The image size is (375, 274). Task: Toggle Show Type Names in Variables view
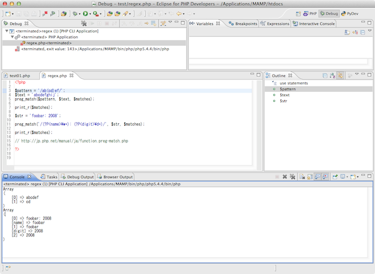tap(347, 32)
